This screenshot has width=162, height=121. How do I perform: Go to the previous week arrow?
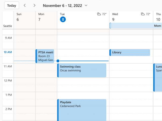[25, 5]
